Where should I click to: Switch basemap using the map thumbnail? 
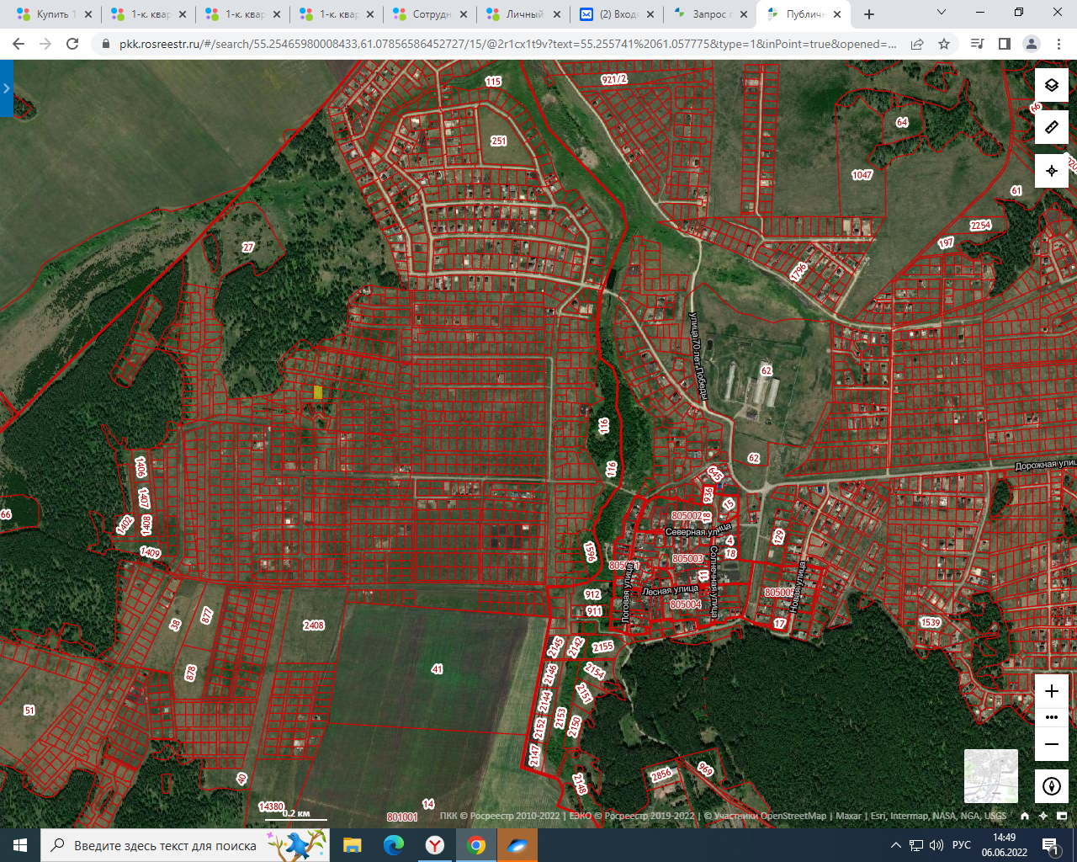pos(991,776)
